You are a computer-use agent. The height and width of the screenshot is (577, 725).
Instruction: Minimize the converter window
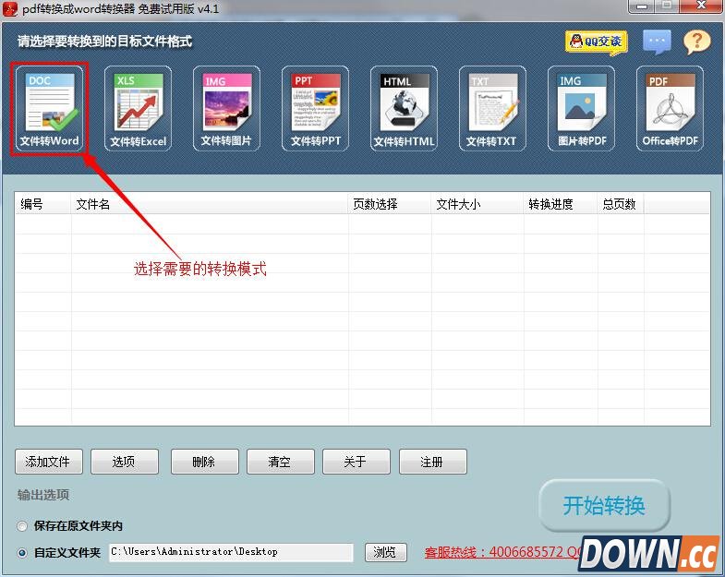(641, 6)
